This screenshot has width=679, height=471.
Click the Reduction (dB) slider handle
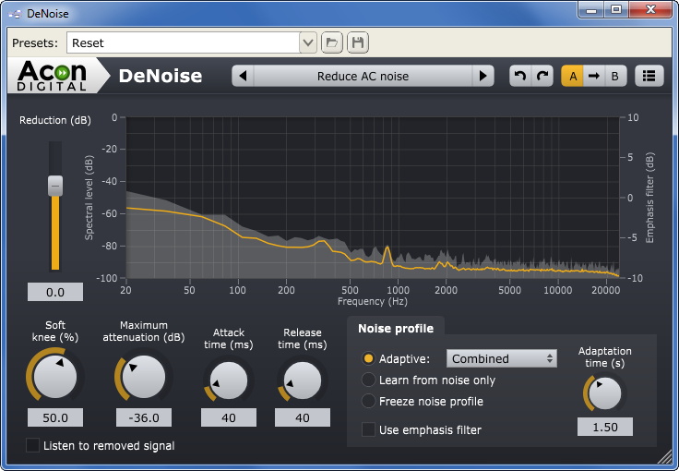pyautogui.click(x=55, y=186)
